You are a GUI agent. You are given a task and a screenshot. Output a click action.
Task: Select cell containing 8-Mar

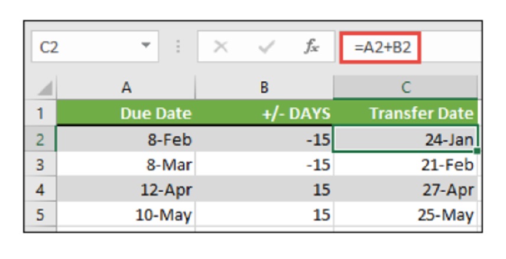coord(126,165)
